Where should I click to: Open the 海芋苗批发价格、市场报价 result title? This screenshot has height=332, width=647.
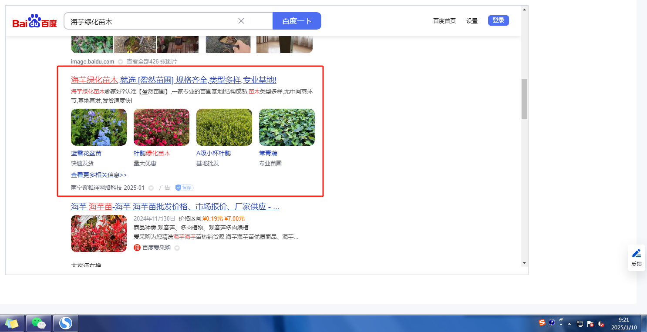[175, 207]
